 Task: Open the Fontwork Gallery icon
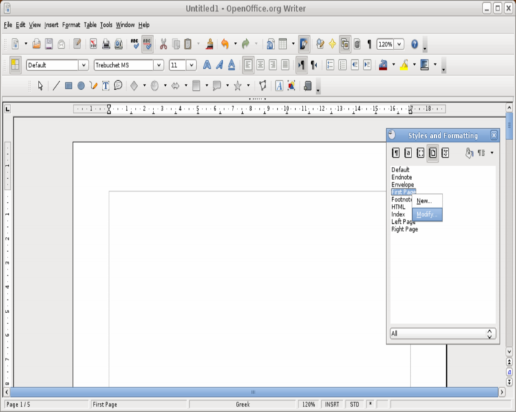tap(279, 86)
